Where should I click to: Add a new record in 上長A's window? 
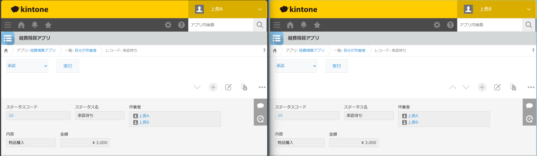point(213,87)
